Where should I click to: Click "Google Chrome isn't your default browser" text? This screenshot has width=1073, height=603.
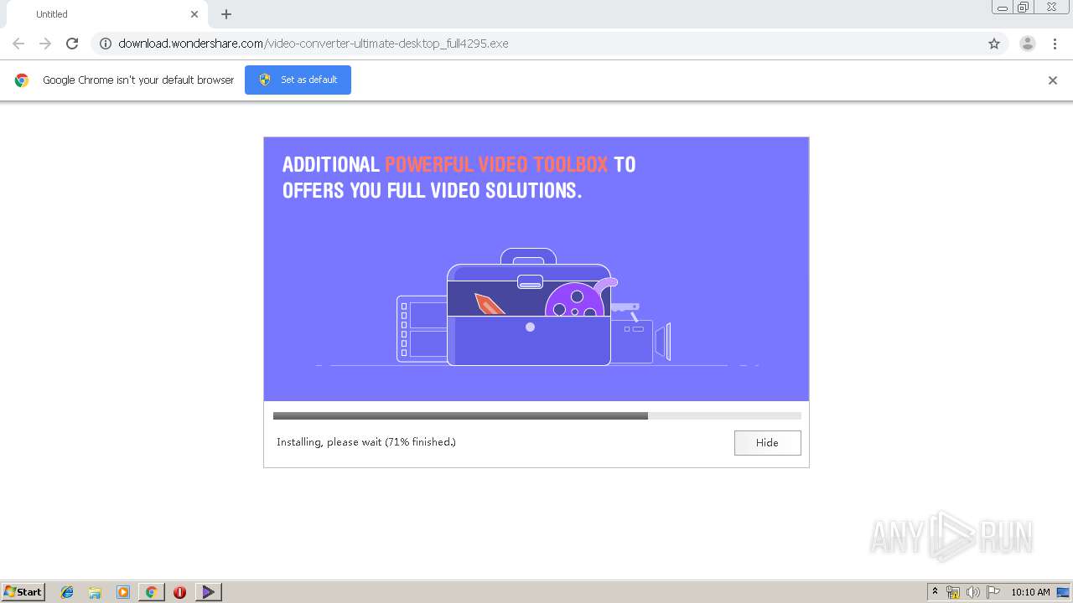tap(138, 80)
